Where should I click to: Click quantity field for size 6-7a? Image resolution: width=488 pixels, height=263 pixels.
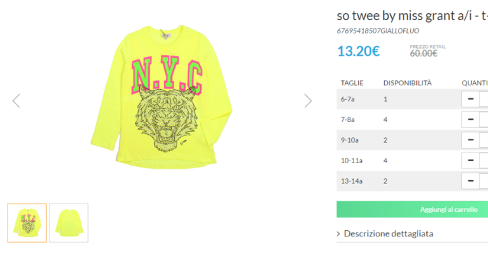[484, 99]
